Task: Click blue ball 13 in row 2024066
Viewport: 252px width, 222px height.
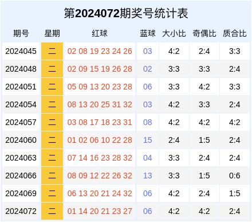Action: [148, 176]
